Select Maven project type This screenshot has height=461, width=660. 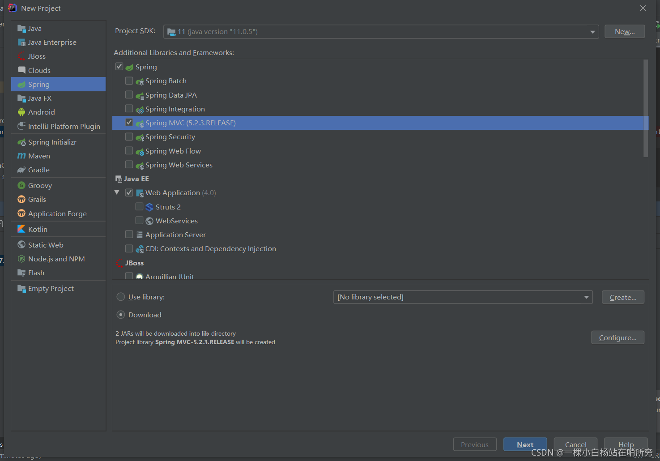[x=58, y=156]
